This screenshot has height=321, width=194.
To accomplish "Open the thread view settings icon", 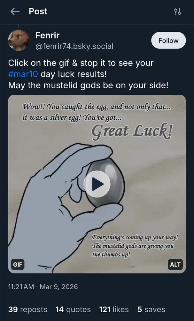I will [x=177, y=12].
